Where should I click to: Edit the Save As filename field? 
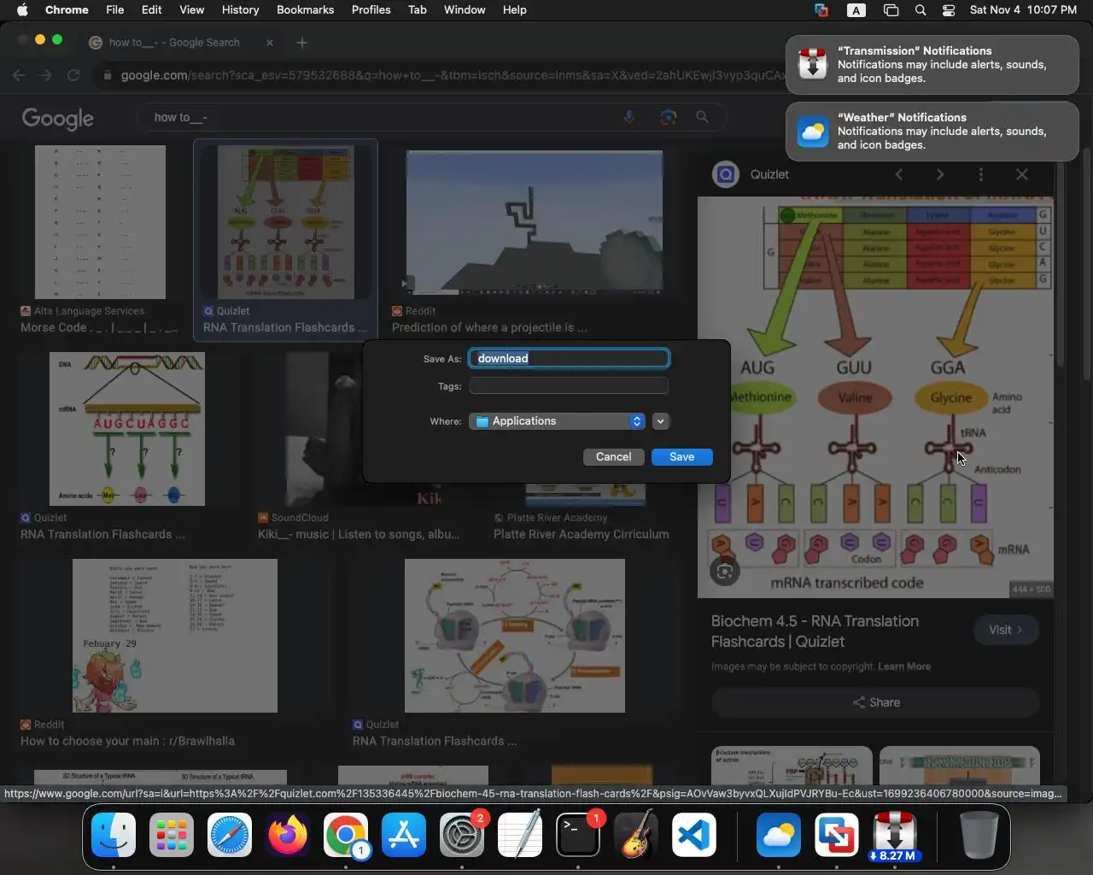click(x=569, y=358)
